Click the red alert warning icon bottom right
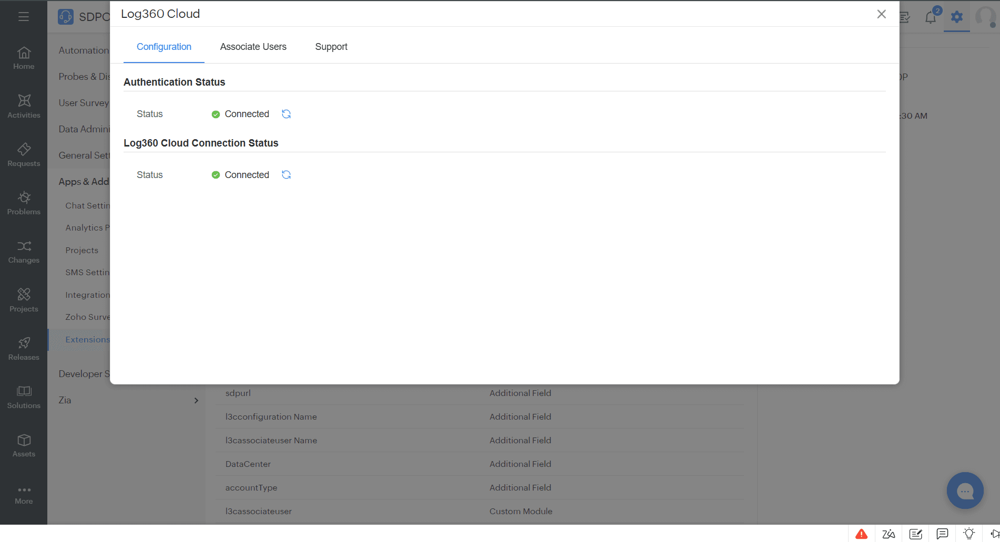The height and width of the screenshot is (542, 1000). pyautogui.click(x=861, y=534)
